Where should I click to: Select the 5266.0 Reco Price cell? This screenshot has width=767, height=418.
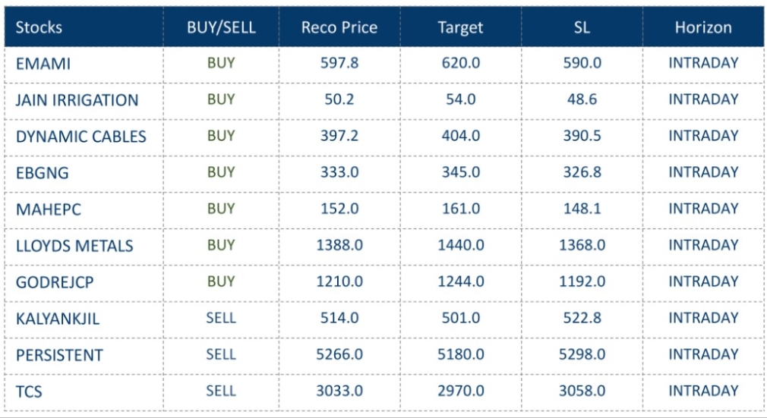(339, 355)
